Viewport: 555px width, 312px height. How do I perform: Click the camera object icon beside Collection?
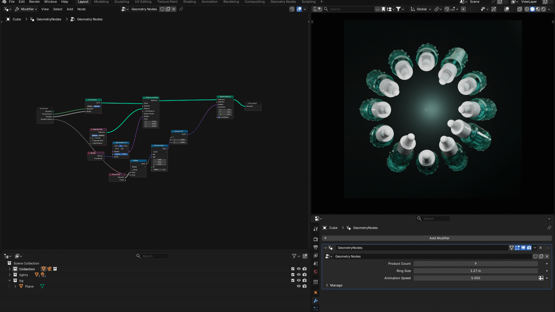coord(49,269)
